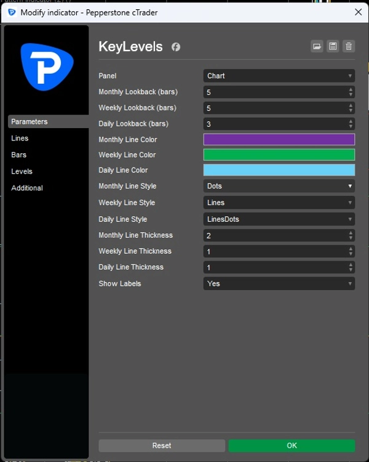Image resolution: width=369 pixels, height=462 pixels.
Task: Click the cTrader icon in the title bar
Action: [x=12, y=12]
